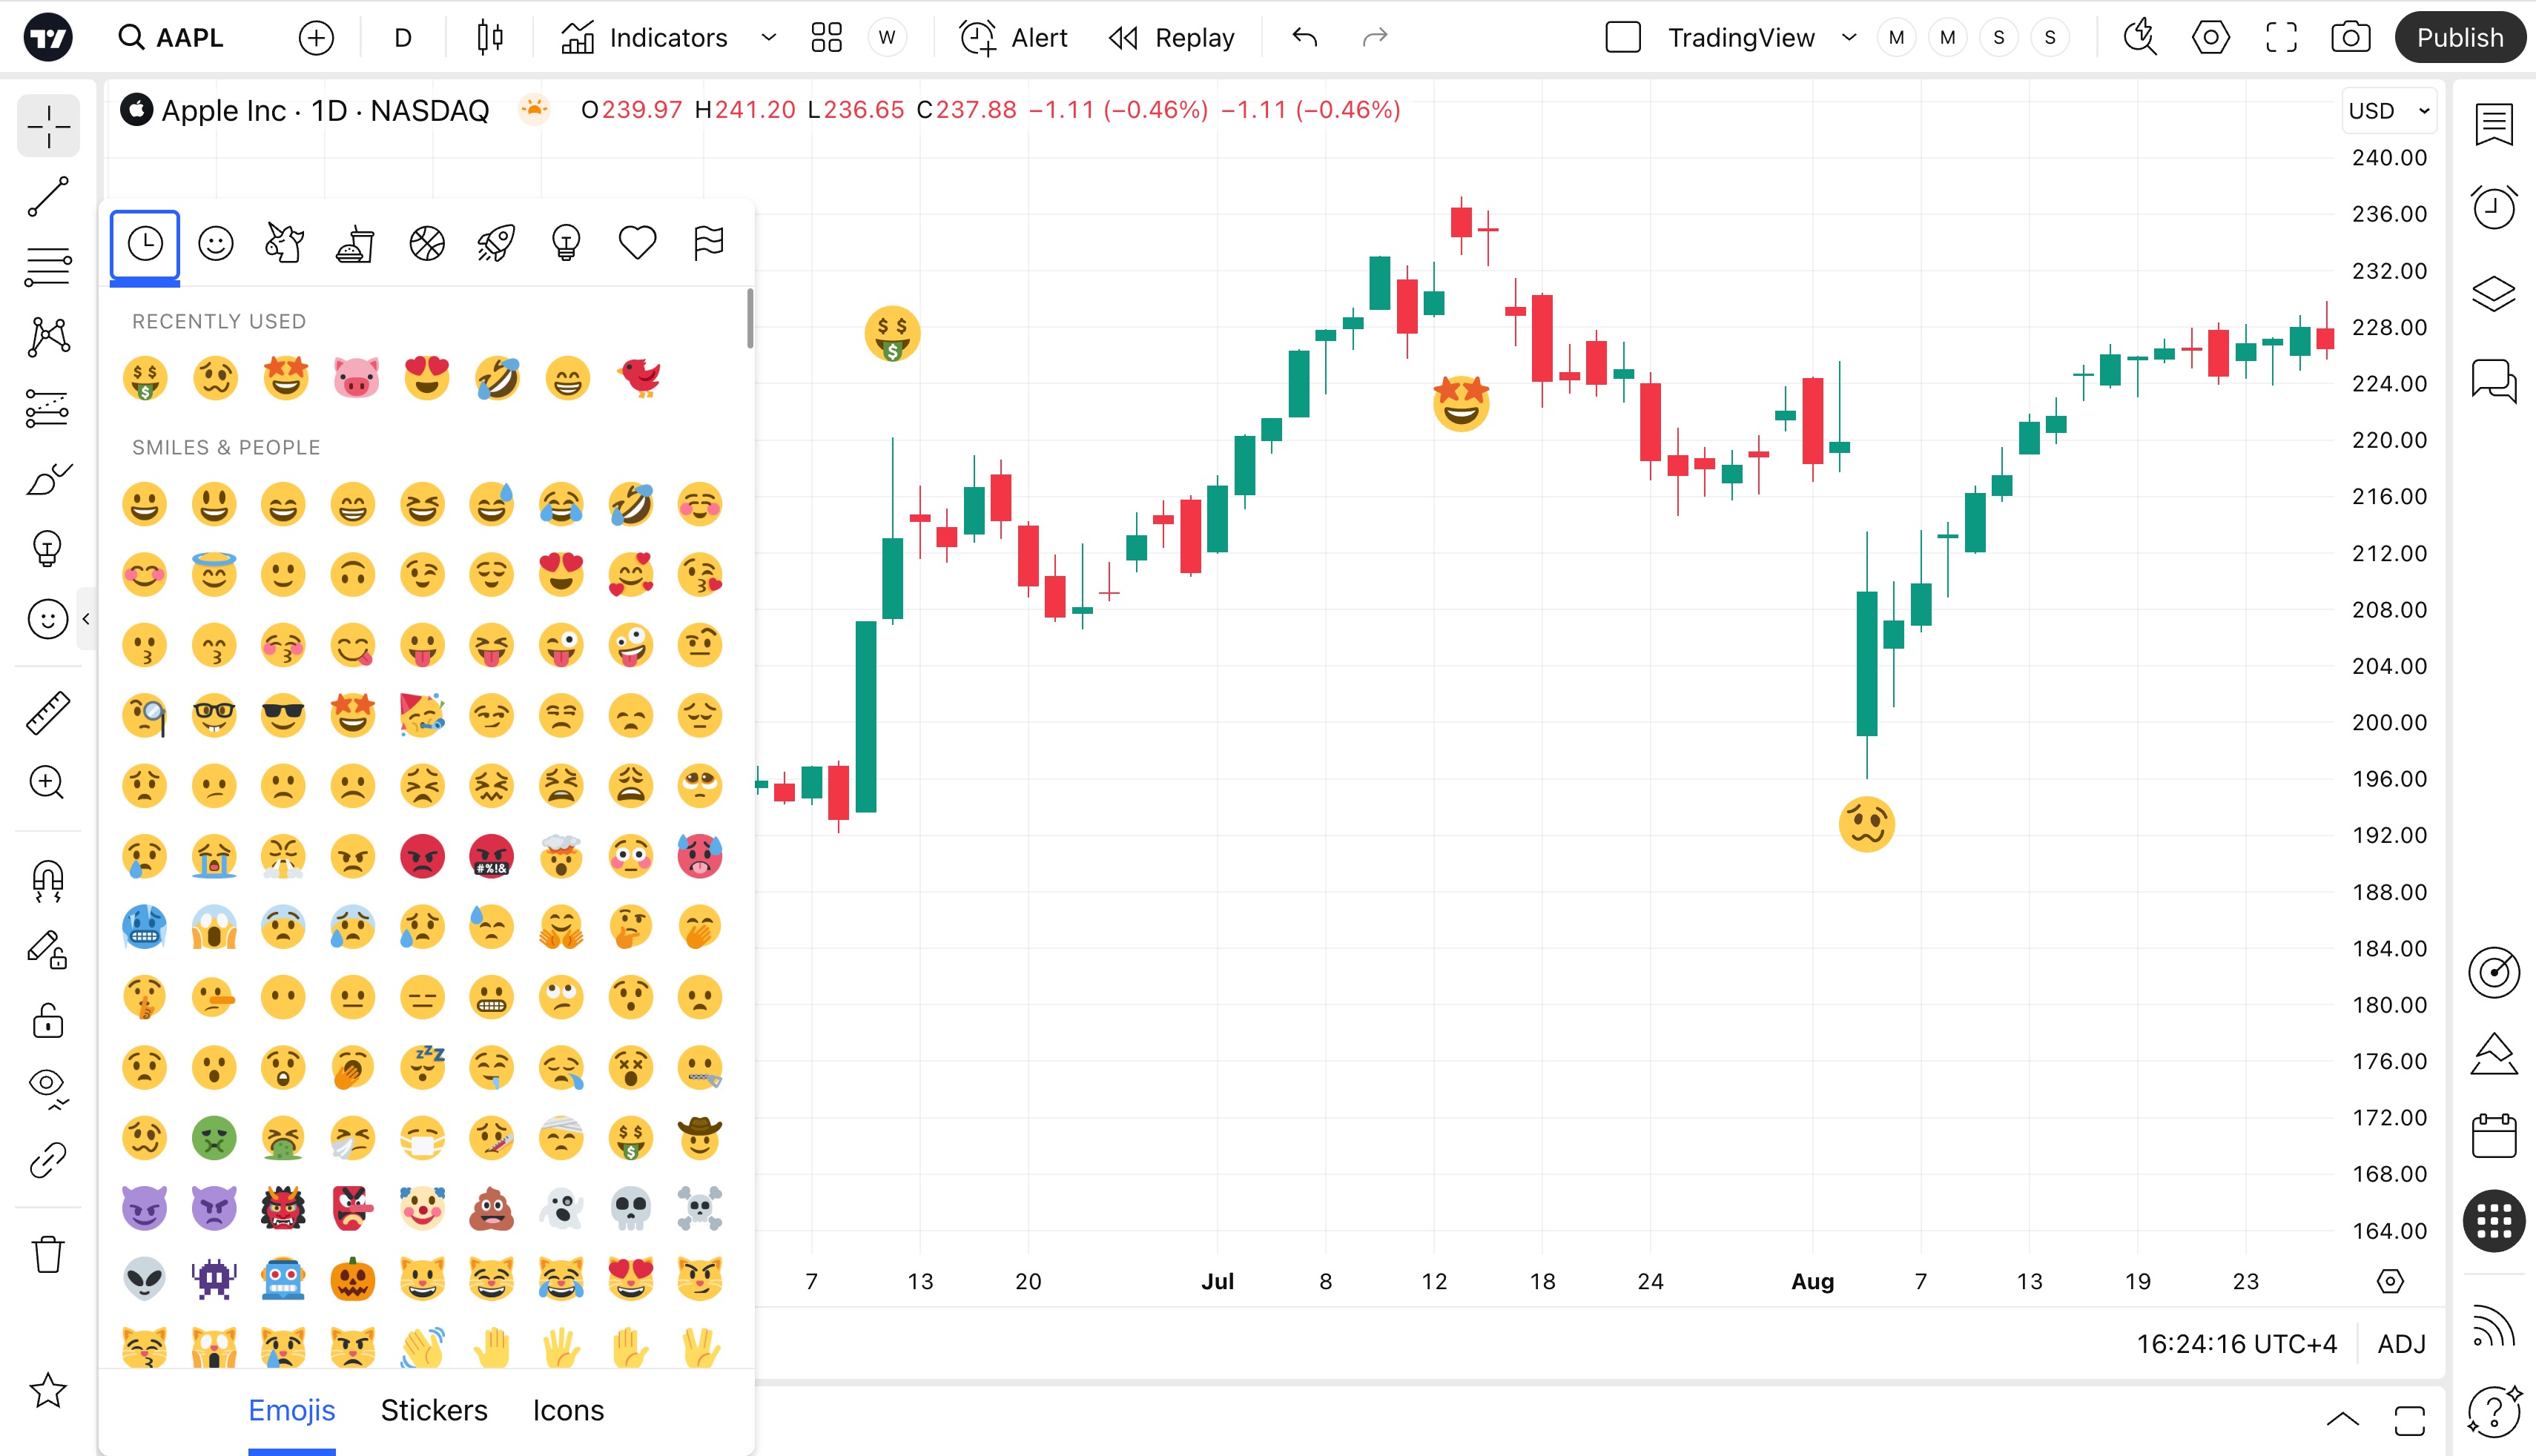Screen dimensions: 2536x1456
Task: Click the magnet mode icon
Action: coord(48,880)
